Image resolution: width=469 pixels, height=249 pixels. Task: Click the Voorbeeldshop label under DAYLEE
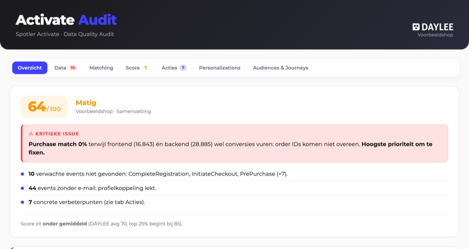pos(435,34)
